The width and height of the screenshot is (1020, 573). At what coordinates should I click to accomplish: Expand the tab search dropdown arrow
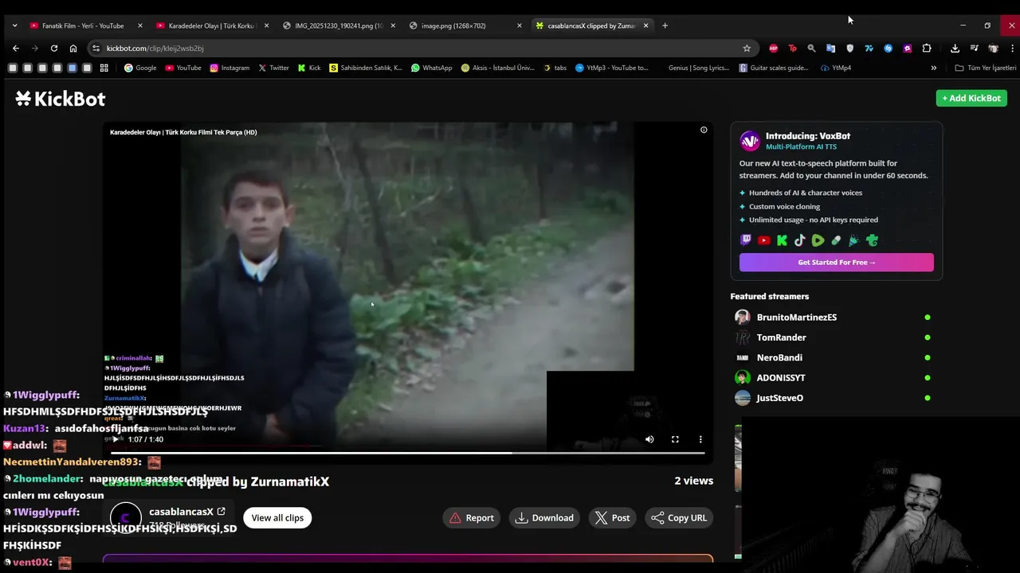coord(14,25)
